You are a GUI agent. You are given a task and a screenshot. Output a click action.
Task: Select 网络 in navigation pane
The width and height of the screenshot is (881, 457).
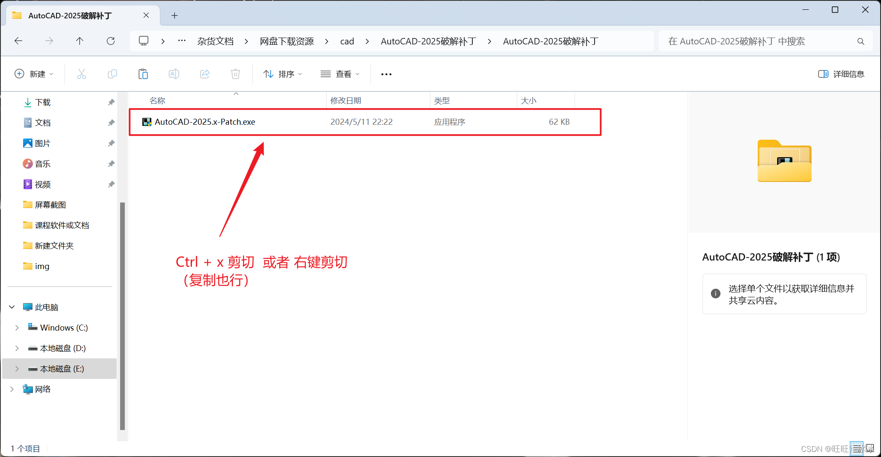click(43, 389)
